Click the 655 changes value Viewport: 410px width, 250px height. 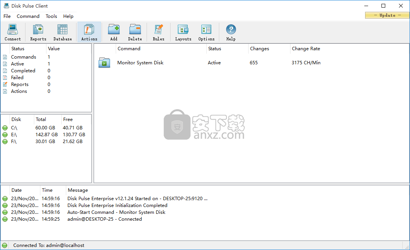pos(254,63)
